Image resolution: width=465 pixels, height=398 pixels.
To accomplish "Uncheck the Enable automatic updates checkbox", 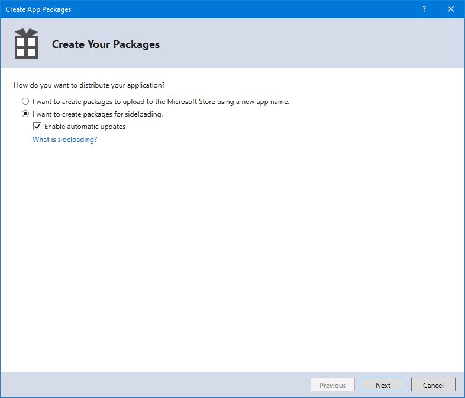I will [37, 127].
